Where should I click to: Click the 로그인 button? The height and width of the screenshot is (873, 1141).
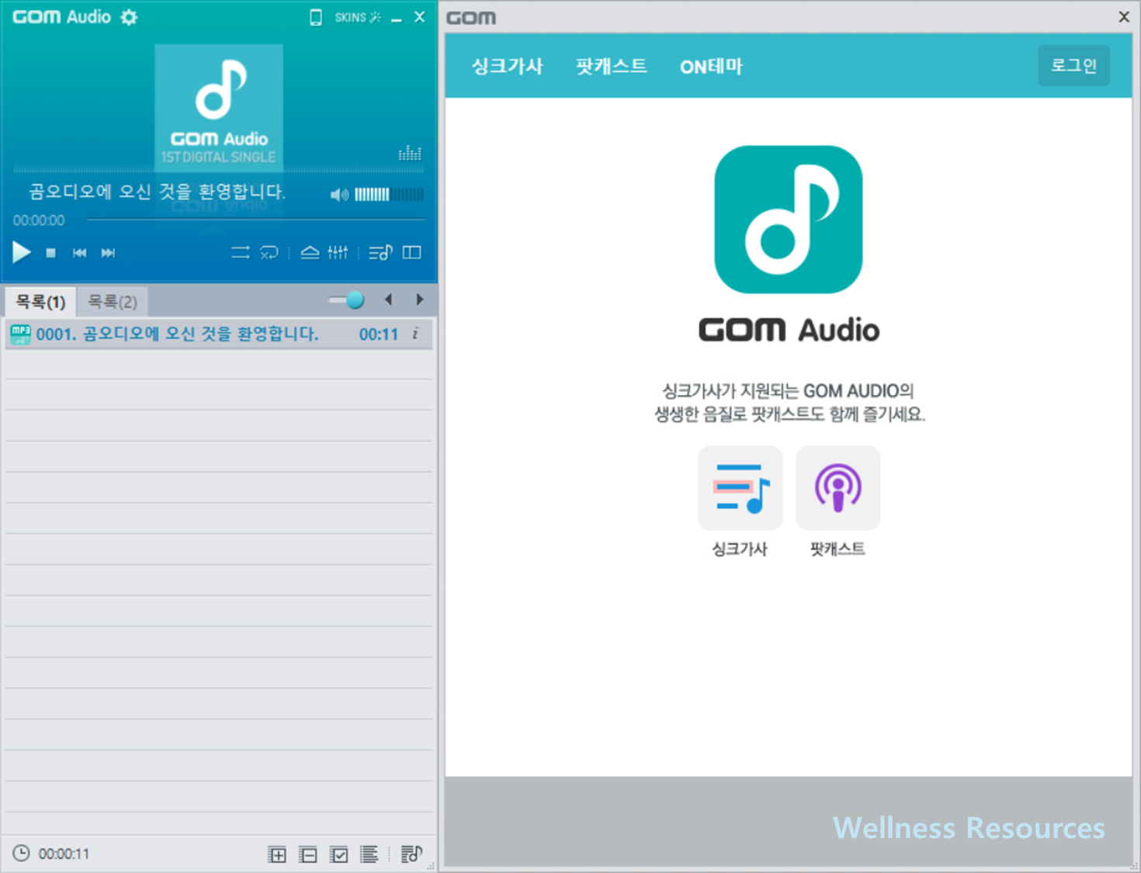coord(1074,65)
